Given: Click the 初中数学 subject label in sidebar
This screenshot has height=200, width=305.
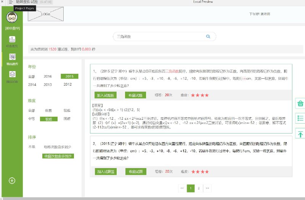Looking at the screenshot, I should pyautogui.click(x=13, y=28).
